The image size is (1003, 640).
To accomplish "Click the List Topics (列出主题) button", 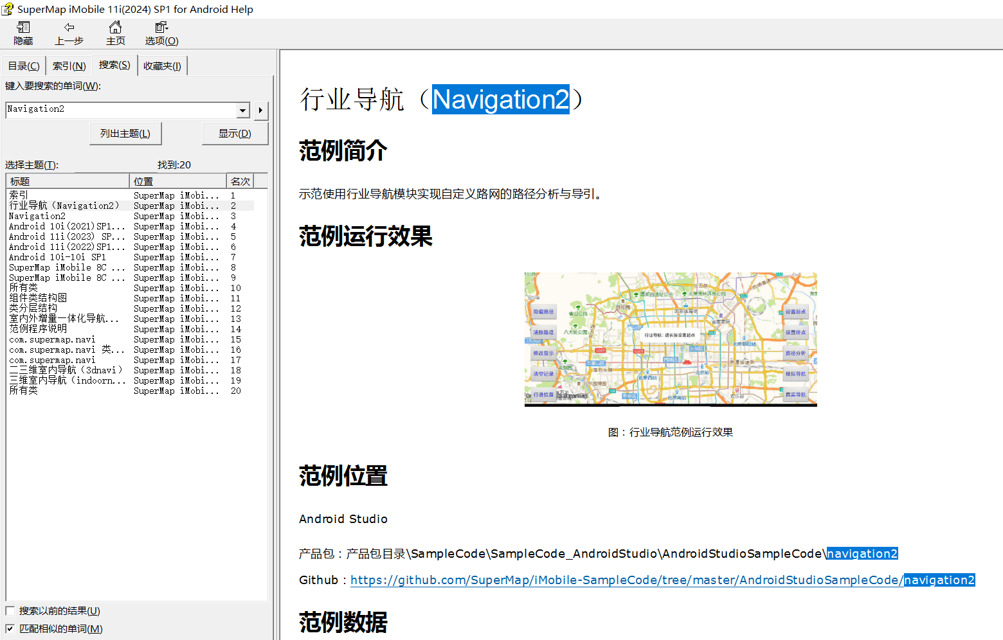I will click(125, 134).
